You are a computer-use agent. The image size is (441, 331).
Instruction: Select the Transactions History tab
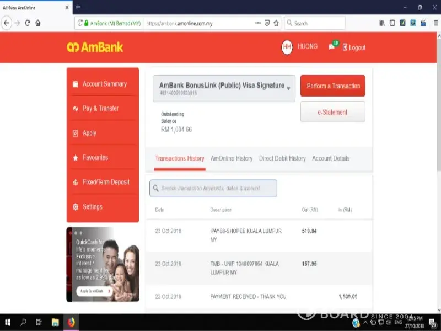pyautogui.click(x=180, y=158)
